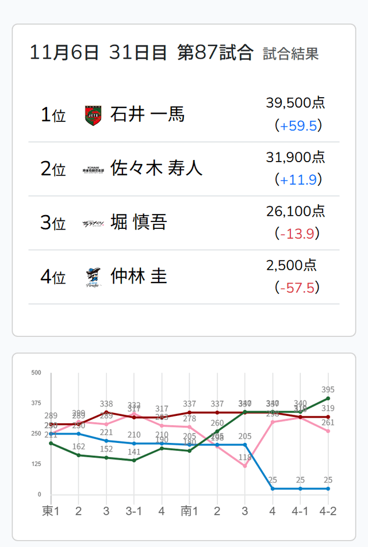Viewport: 368px width, 547px height.
Task: Click the KONAMI team logo beside 佐々木 寿人
Action: (x=93, y=169)
